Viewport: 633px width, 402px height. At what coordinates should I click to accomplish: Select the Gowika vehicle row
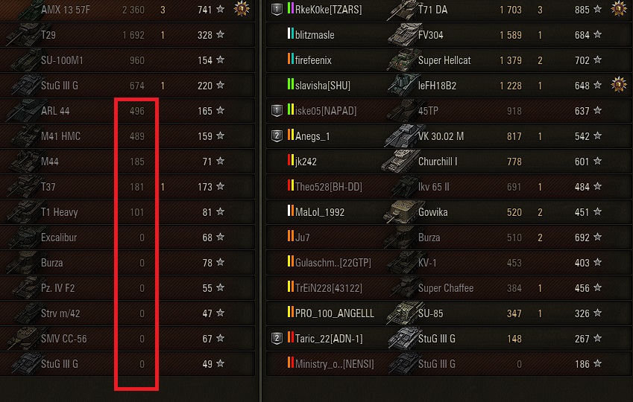[x=449, y=211]
